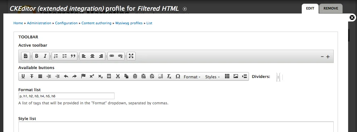Click the Bold button in active toolbar
Screen dimensions: 357x132
coord(37,56)
